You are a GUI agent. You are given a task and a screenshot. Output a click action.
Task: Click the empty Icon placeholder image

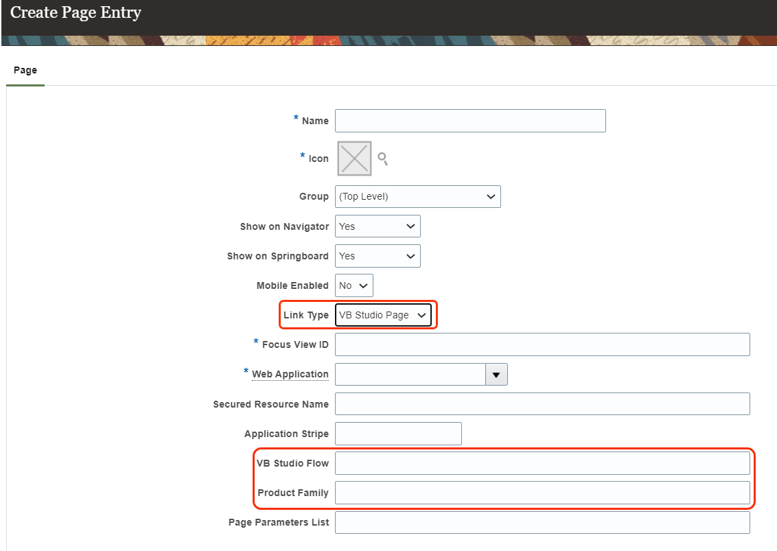click(x=353, y=159)
